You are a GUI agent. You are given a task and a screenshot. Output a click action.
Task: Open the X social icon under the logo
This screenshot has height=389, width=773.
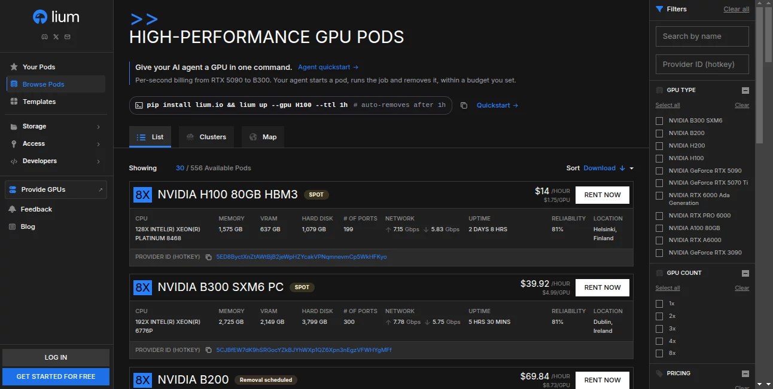[x=56, y=36]
